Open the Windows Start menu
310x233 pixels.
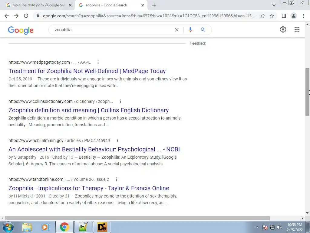coord(8,227)
